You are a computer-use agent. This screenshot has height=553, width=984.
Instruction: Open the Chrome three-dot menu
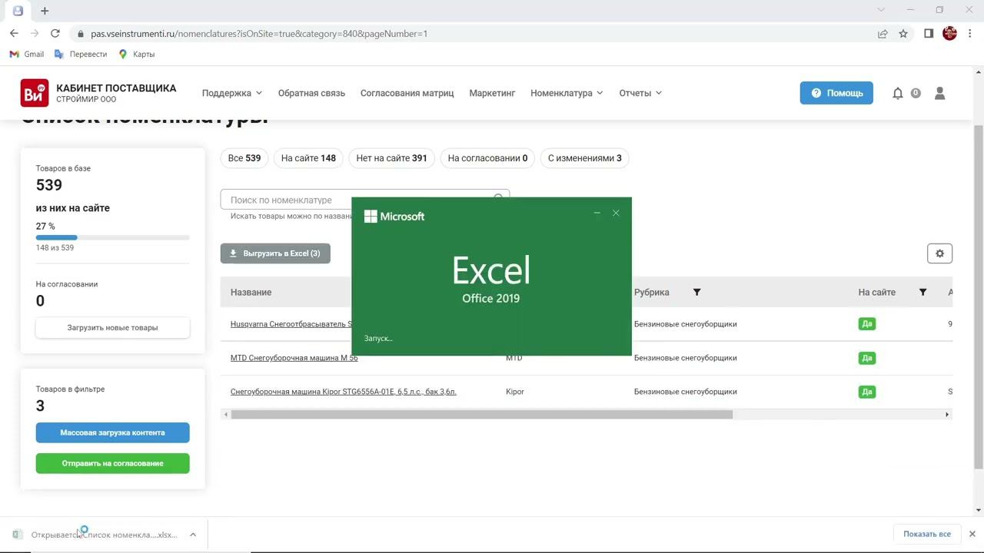click(x=969, y=34)
